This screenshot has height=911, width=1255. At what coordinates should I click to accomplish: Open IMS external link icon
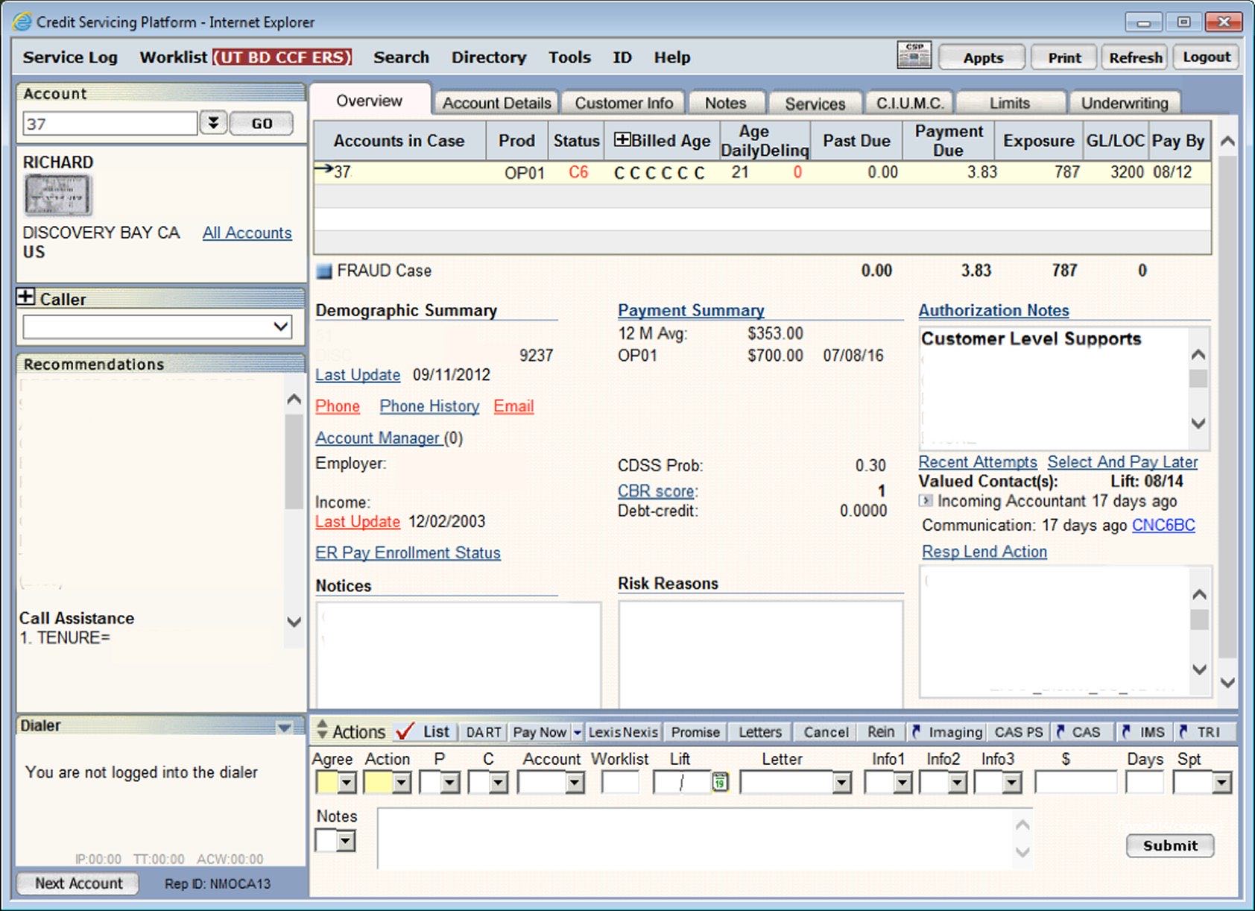coord(1125,731)
